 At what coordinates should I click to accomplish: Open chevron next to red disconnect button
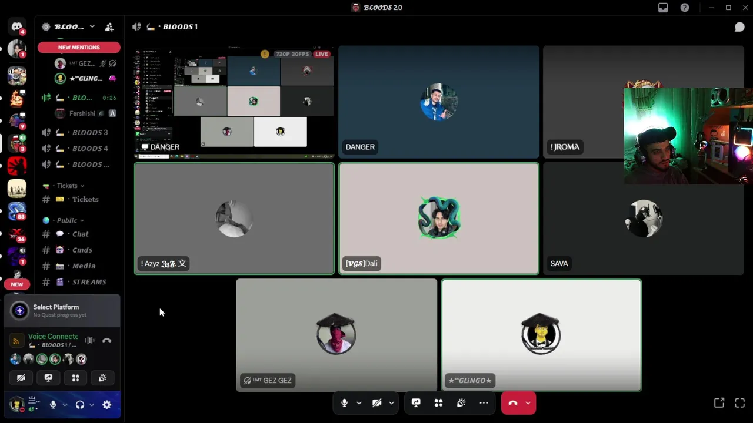528,403
